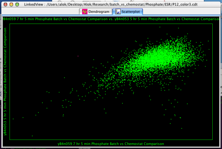Switch to the Dendrogram tab
Screen dimensions: 222x149
click(96, 12)
